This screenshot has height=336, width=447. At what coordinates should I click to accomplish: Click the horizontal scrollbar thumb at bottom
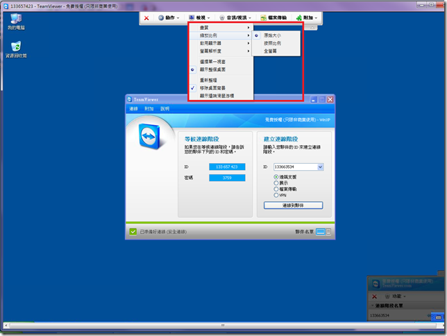(223, 325)
